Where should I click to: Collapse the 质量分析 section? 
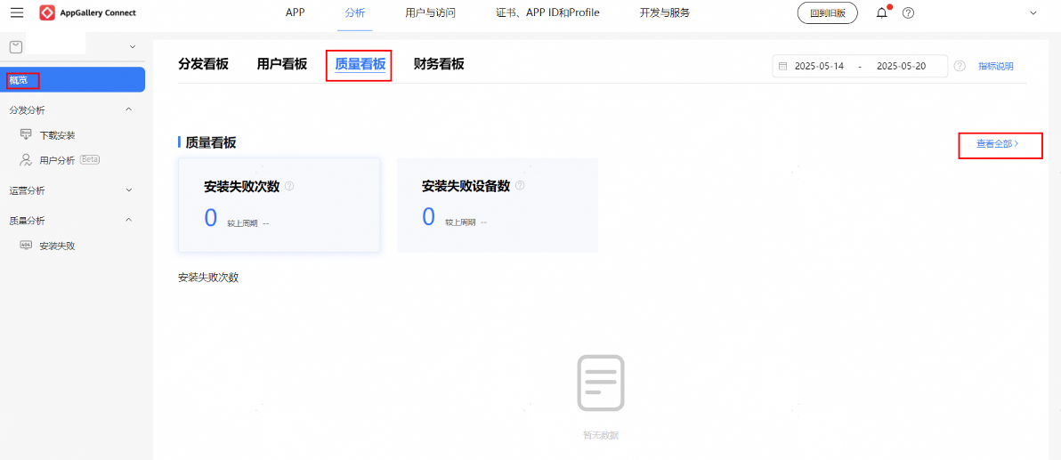pos(129,221)
